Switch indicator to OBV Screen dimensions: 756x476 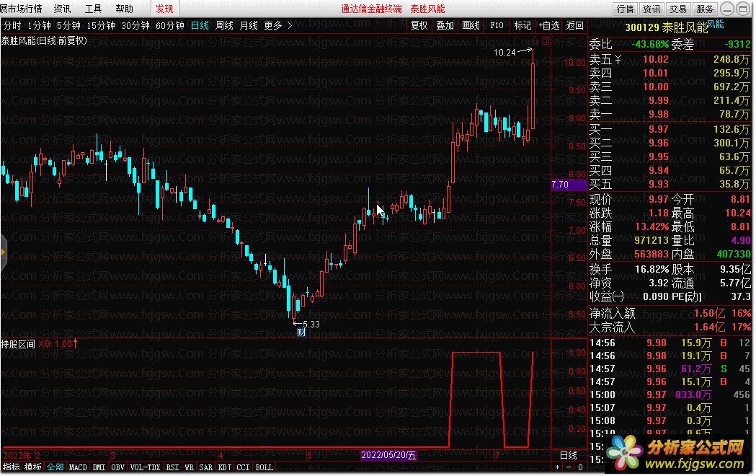(117, 467)
